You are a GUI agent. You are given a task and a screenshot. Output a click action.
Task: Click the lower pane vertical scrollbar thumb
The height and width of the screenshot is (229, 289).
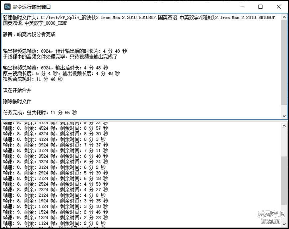coord(284,180)
